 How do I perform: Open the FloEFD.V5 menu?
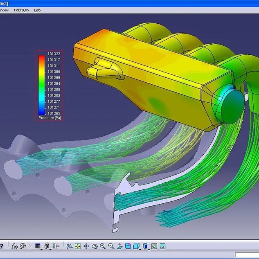[x=21, y=10]
